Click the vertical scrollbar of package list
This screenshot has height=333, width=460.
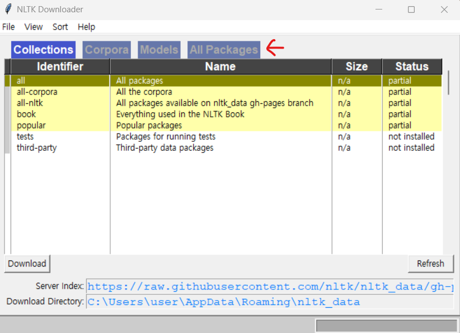[448, 83]
